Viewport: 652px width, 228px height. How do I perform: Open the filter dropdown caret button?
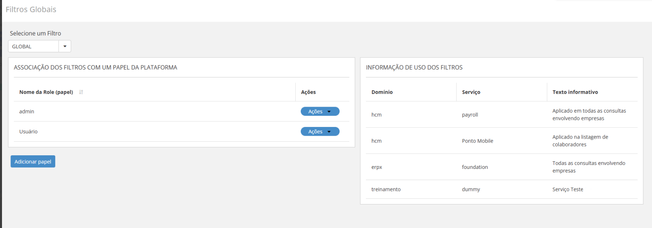65,46
